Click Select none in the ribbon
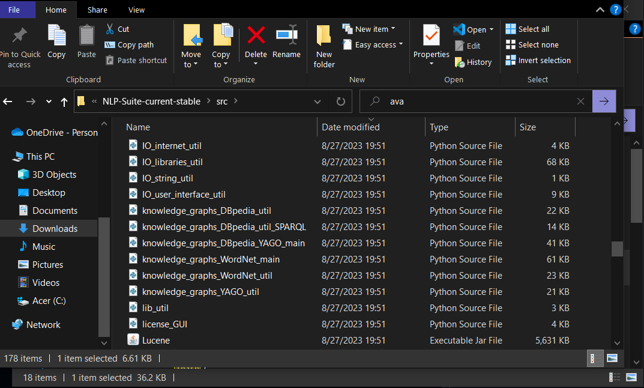 [533, 44]
